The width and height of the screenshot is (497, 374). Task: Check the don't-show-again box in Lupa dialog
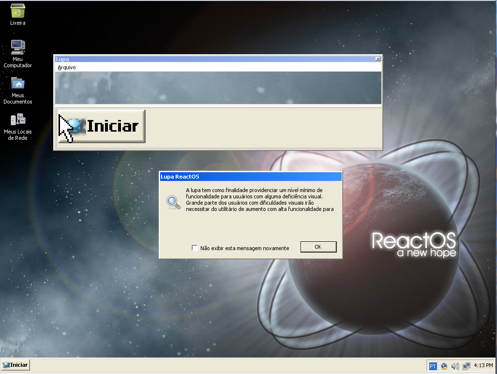(x=195, y=248)
